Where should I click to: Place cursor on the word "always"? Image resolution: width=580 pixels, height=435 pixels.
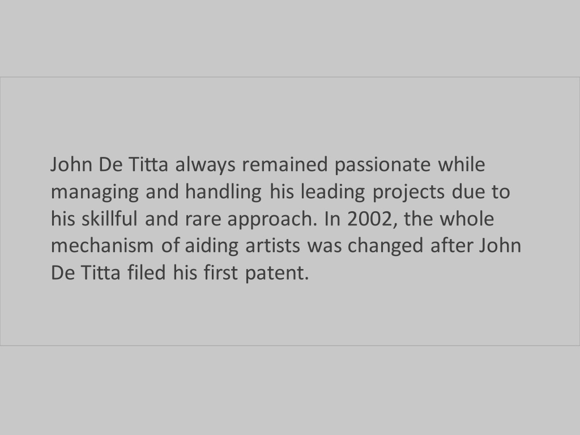coord(205,165)
